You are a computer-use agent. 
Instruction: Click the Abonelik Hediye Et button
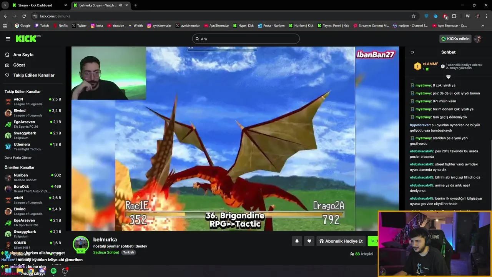click(341, 241)
